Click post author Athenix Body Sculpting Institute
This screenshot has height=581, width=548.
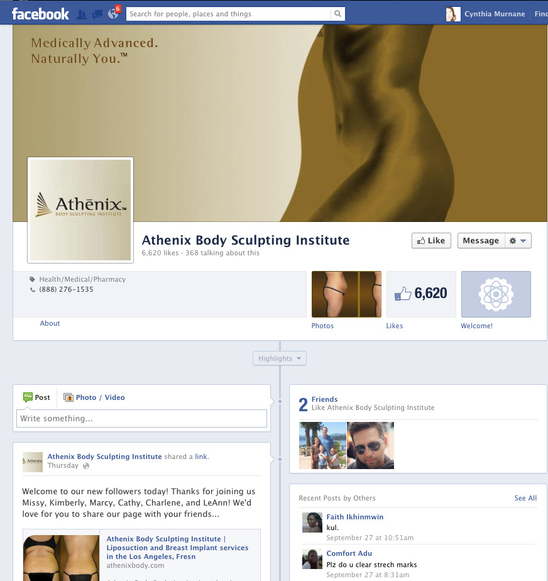(104, 456)
